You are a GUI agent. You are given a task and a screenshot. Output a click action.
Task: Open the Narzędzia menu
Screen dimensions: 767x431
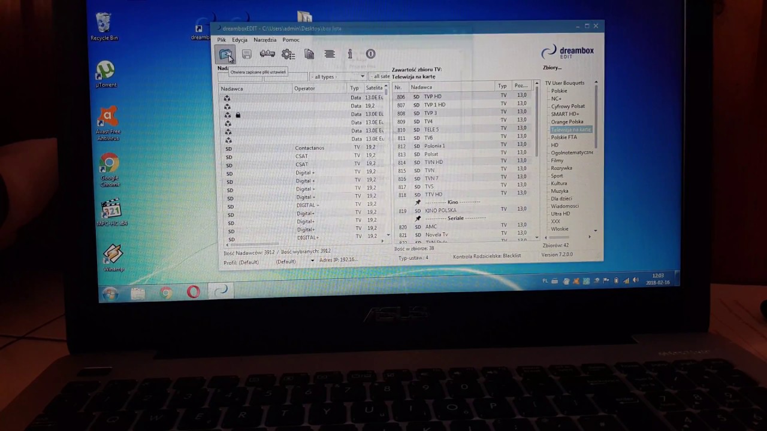pyautogui.click(x=265, y=40)
